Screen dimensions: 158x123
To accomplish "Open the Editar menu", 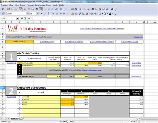I will (11, 5).
